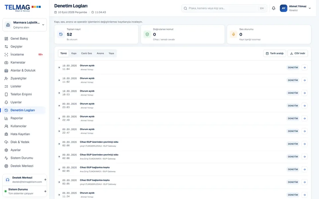Screen dimensions: 319x199
Task: Open Genel Bakış dashboard icon
Action: pyautogui.click(x=6, y=38)
